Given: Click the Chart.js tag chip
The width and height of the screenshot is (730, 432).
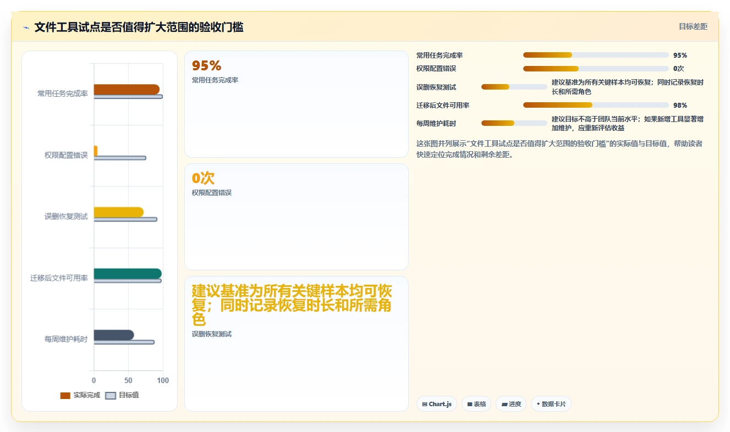Looking at the screenshot, I should (437, 404).
